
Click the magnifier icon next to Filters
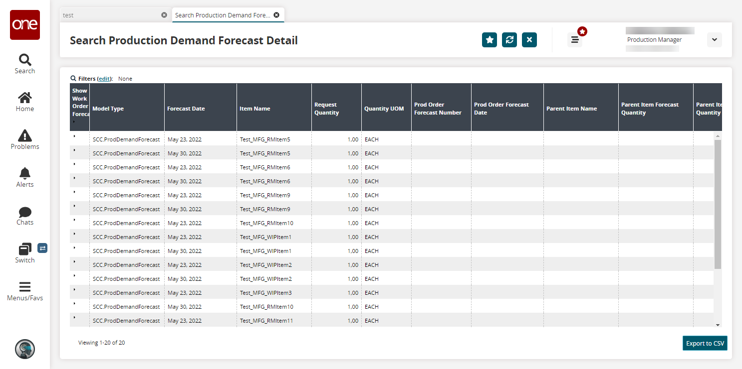pos(73,78)
